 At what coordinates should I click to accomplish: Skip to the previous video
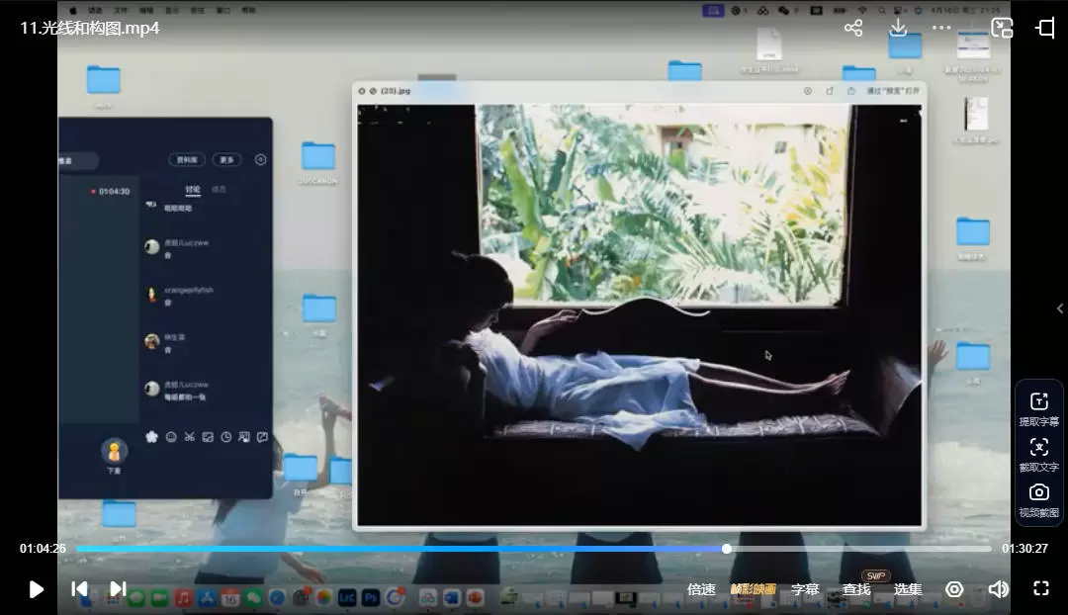tap(79, 589)
